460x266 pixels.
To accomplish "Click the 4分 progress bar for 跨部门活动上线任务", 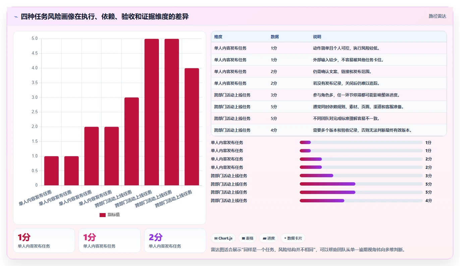I will pos(361,201).
